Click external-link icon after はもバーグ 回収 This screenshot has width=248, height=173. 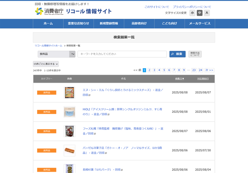[x=122, y=170]
